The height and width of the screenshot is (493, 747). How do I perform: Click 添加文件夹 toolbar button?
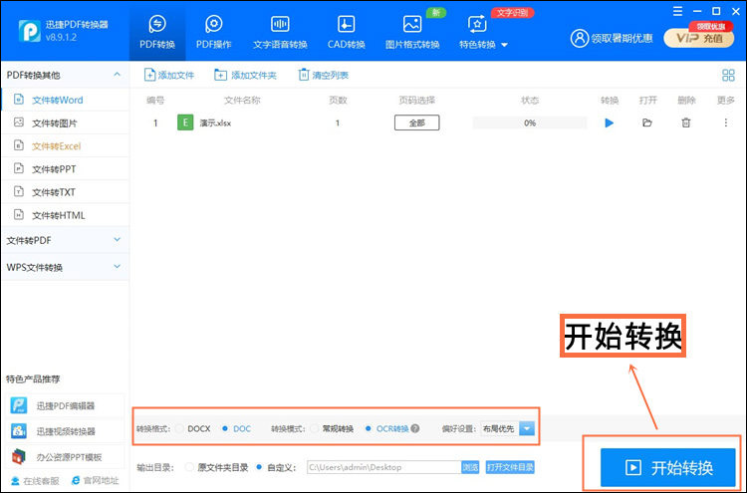(x=245, y=75)
